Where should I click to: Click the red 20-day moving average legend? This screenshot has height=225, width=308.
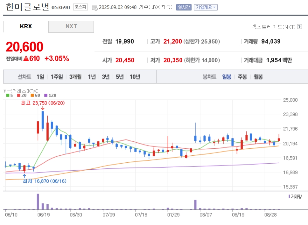pyautogui.click(x=22, y=95)
